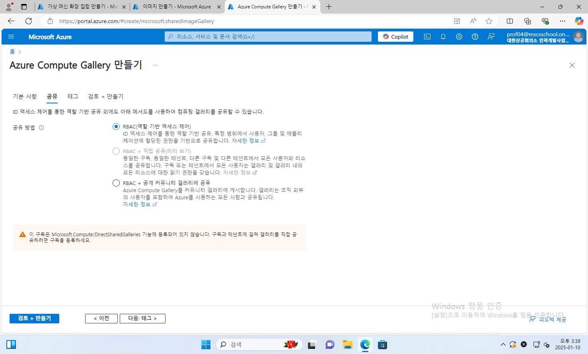The width and height of the screenshot is (588, 354).
Task: Select RBAC + 공개 커뮤니티 갤러리에 공유 option
Action: pyautogui.click(x=116, y=183)
